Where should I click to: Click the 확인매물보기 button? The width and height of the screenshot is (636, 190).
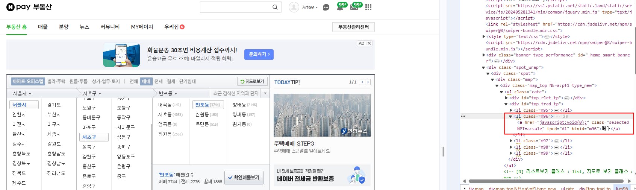(244, 178)
